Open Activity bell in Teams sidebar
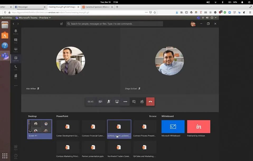The width and height of the screenshot is (253, 161). pyautogui.click(x=16, y=32)
